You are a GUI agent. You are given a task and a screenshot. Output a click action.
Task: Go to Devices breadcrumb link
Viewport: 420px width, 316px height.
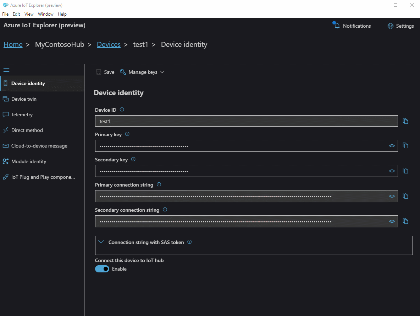pos(109,44)
